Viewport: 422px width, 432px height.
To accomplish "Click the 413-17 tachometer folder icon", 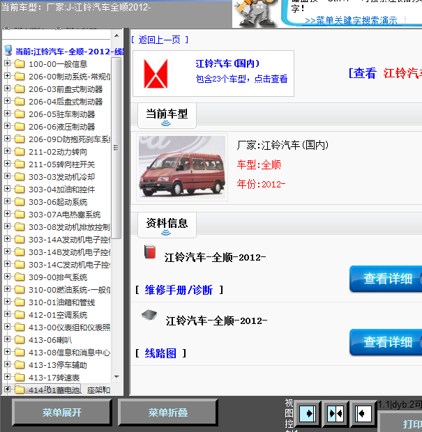I will coord(20,377).
